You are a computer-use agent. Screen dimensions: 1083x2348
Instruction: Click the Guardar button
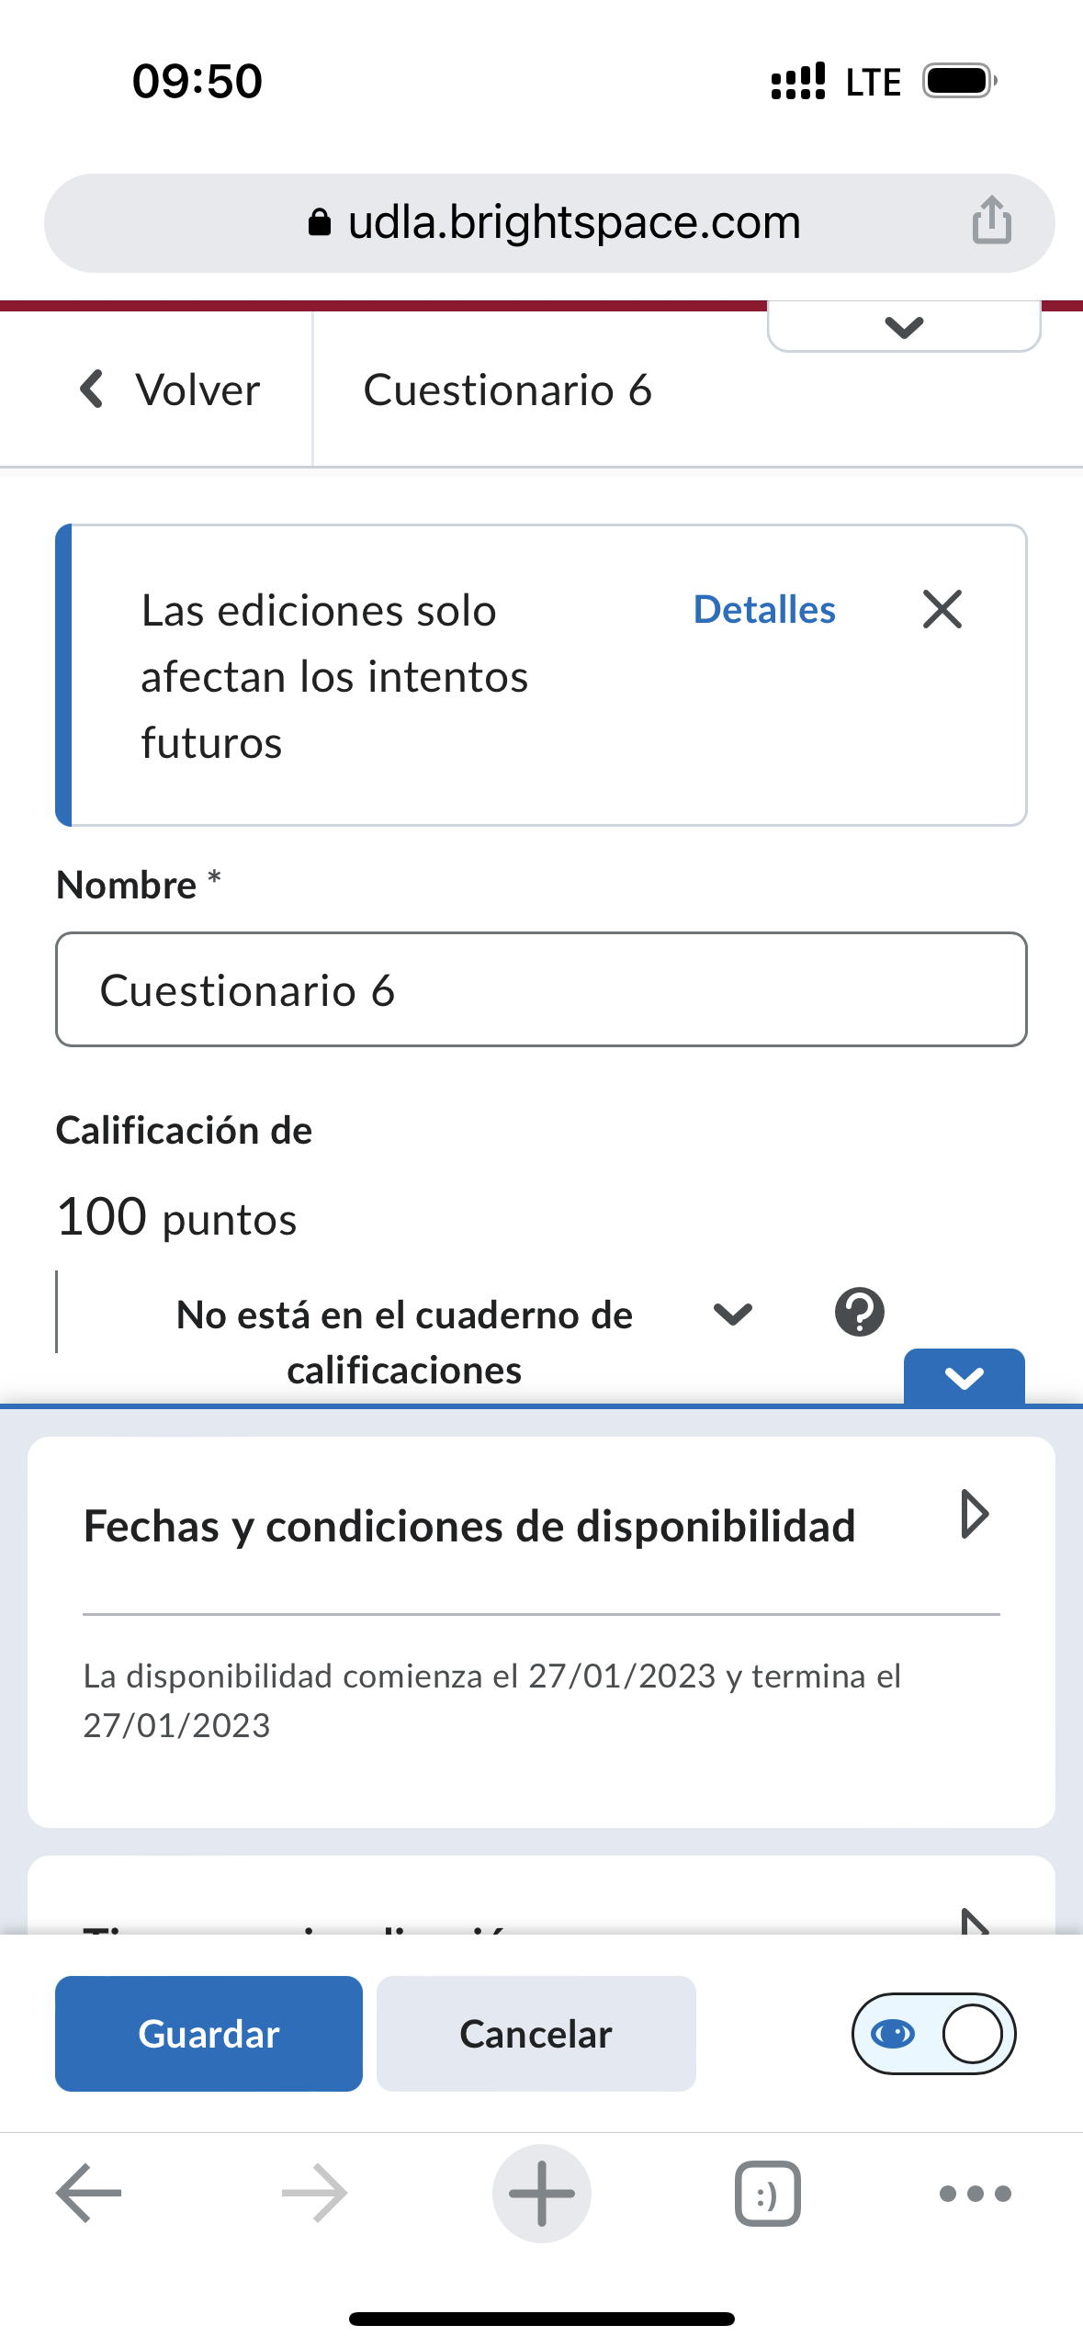click(x=209, y=2033)
